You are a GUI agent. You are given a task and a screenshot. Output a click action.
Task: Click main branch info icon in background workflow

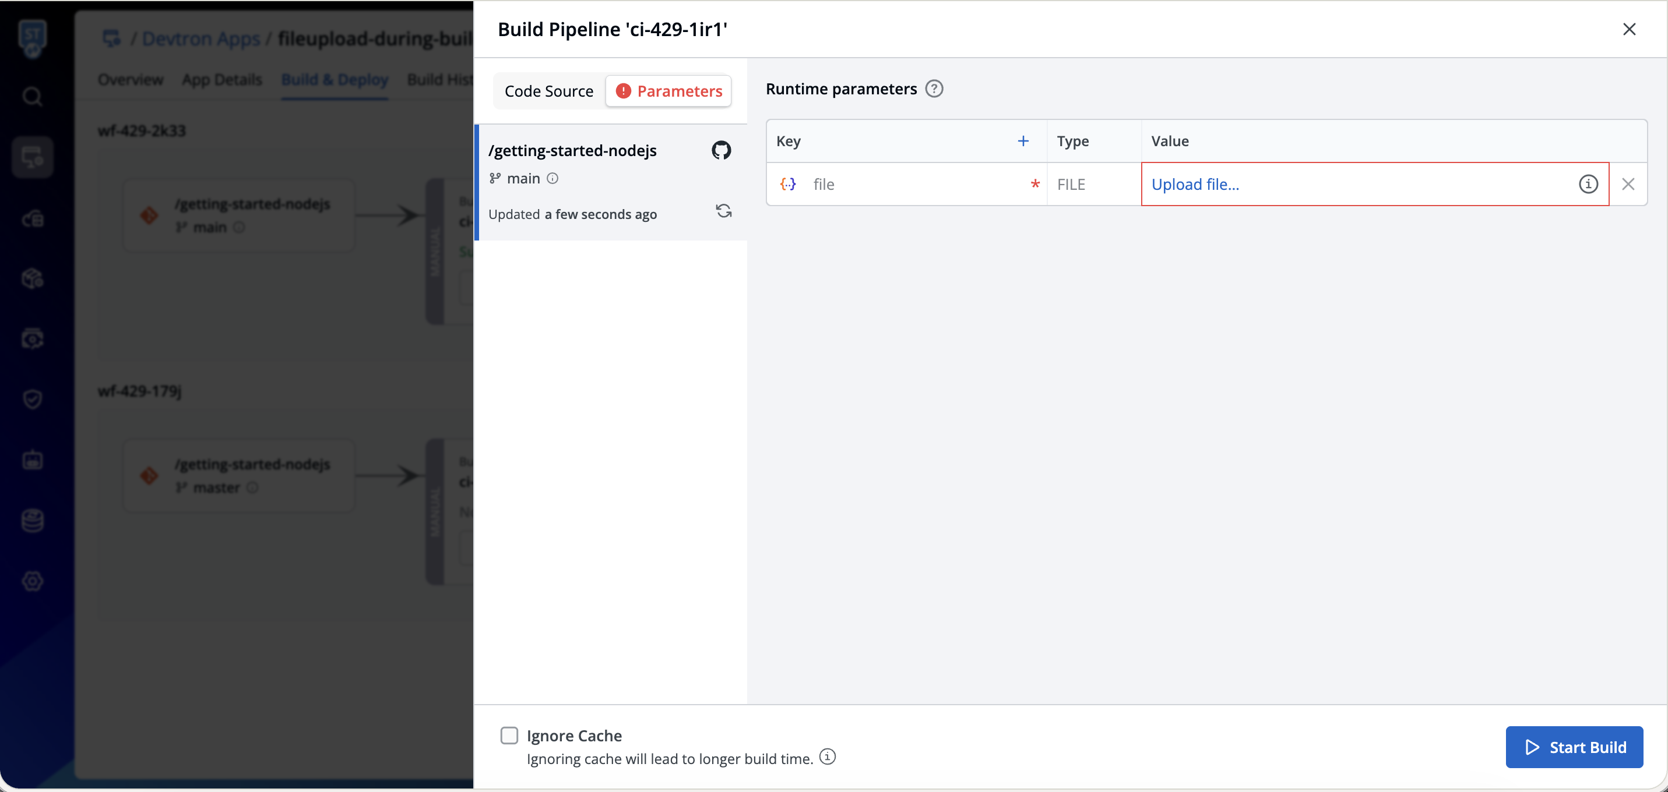pos(239,227)
